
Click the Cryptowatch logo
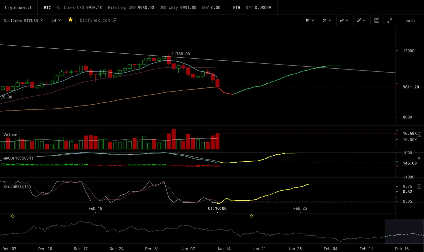coord(19,7)
